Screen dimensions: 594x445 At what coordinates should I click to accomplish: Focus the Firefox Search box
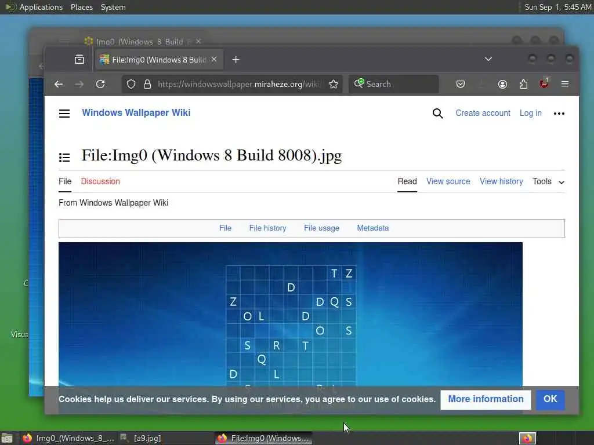click(394, 84)
